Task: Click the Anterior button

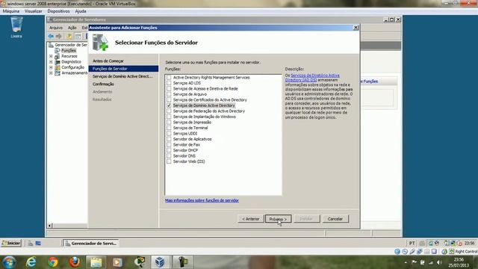Action: click(x=251, y=219)
